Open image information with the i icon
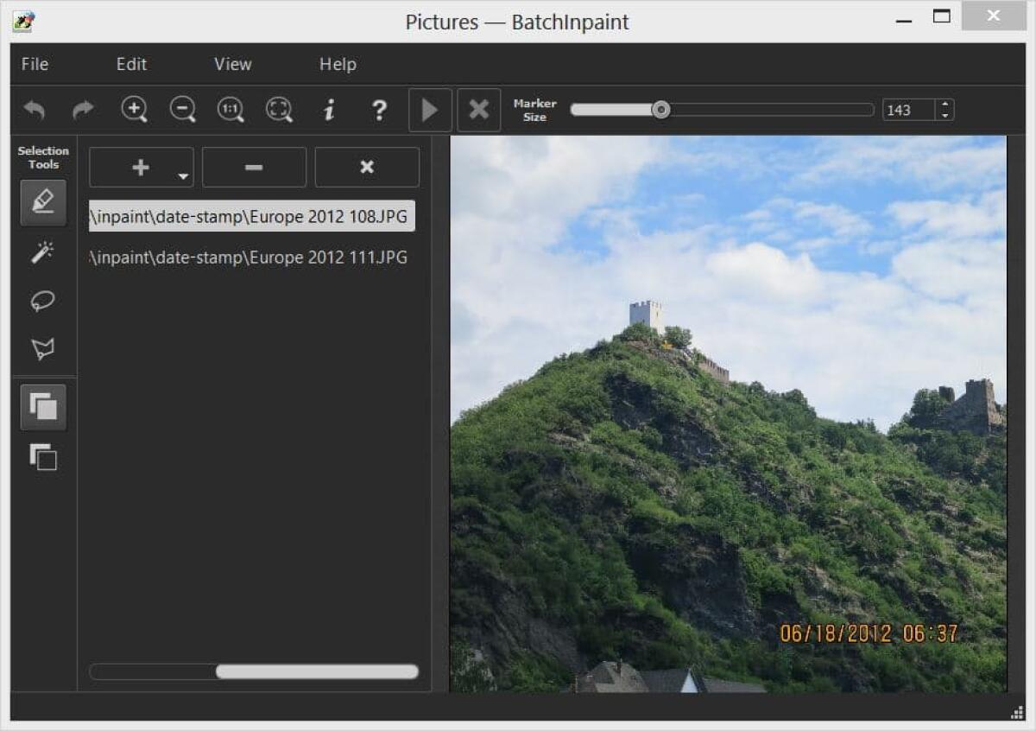The image size is (1036, 731). click(x=328, y=110)
